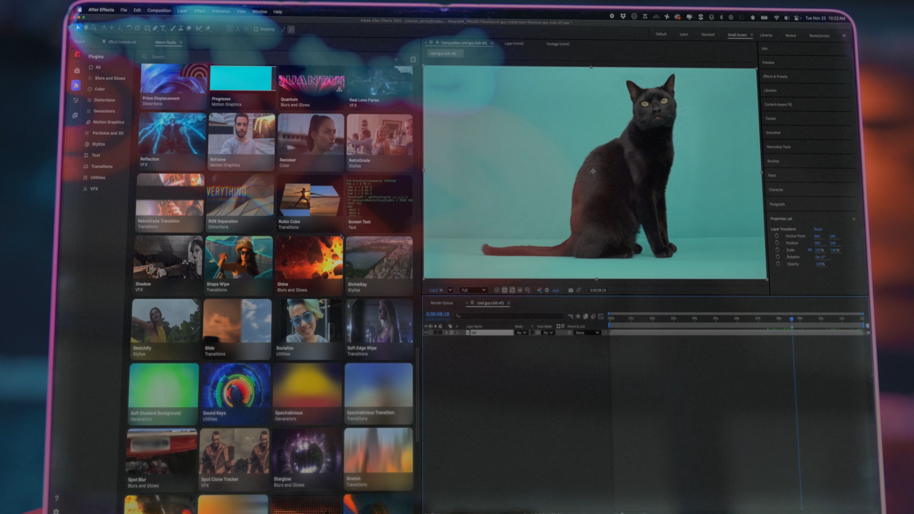This screenshot has height=514, width=914.
Task: Select the Type tool
Action: 163,28
